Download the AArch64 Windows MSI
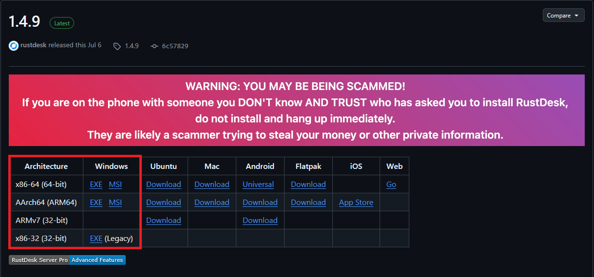The width and height of the screenshot is (594, 277). click(115, 203)
